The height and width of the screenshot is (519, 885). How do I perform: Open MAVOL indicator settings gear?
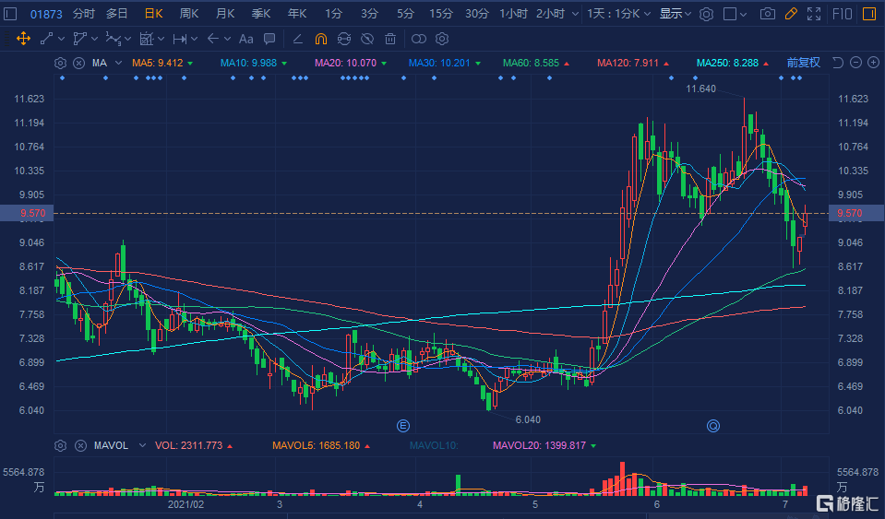click(60, 446)
